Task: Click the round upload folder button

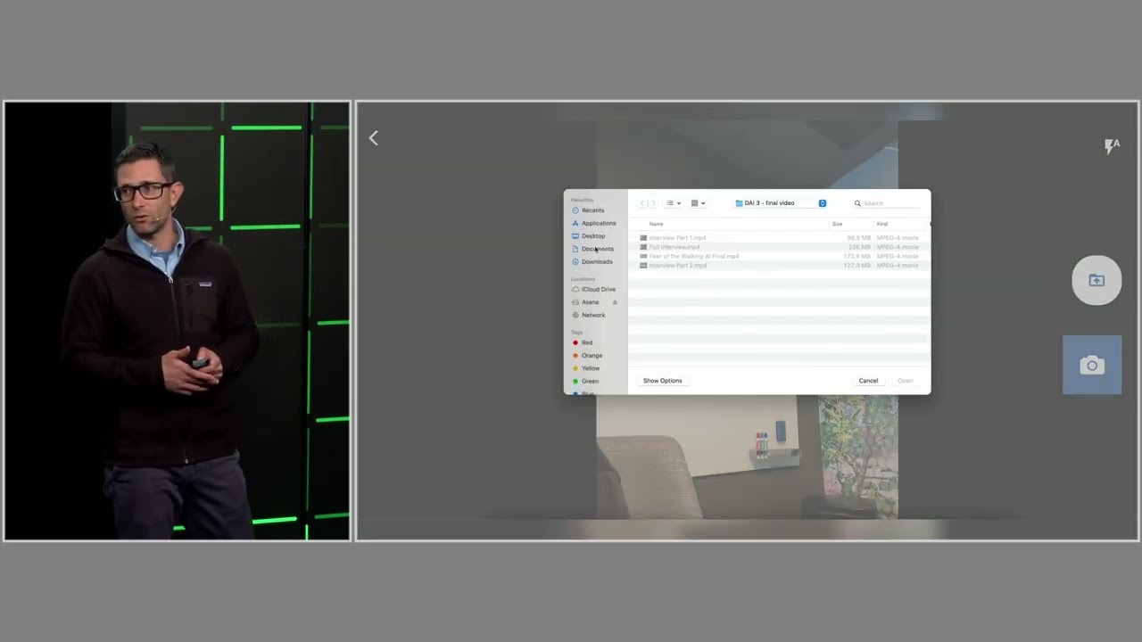Action: click(x=1096, y=280)
